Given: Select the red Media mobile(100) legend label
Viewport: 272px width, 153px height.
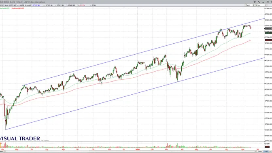Looking at the screenshot, I should coord(18,8).
